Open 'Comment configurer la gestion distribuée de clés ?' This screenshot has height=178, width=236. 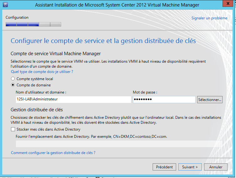53,153
